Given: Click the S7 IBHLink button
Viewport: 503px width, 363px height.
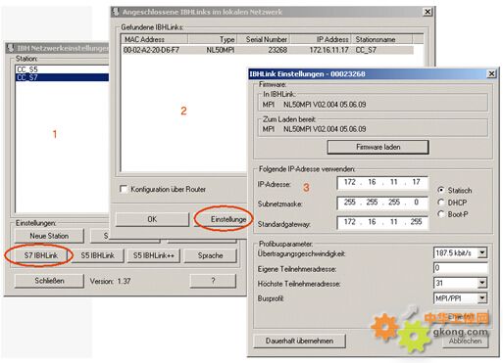Looking at the screenshot, I should click(41, 255).
